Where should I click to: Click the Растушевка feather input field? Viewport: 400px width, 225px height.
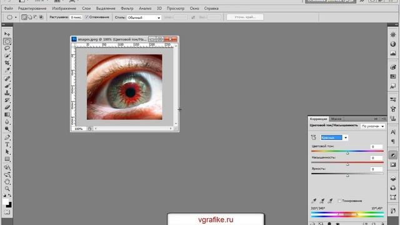pos(76,17)
